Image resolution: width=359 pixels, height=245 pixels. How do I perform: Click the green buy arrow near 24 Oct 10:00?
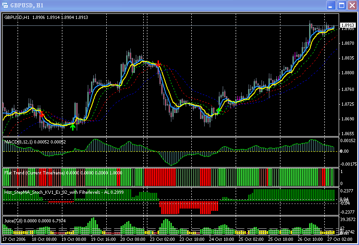pyautogui.click(x=219, y=111)
